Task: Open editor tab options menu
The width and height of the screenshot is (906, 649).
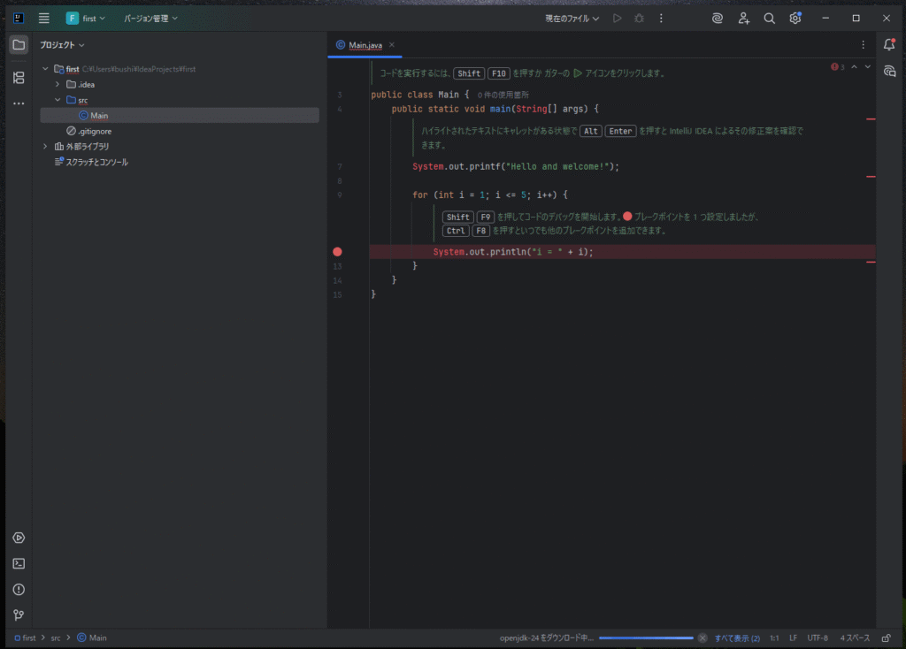Action: 864,45
